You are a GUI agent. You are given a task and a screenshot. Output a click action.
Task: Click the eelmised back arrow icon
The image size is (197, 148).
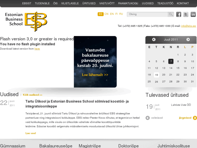coord(148,118)
